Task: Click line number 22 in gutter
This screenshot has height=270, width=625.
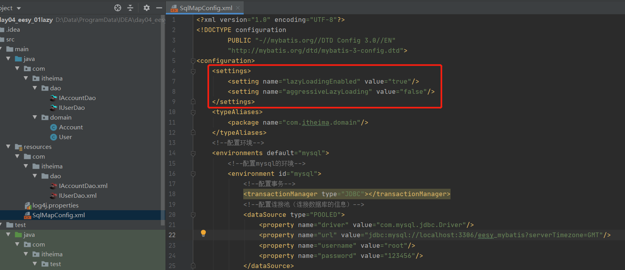Action: (172, 235)
